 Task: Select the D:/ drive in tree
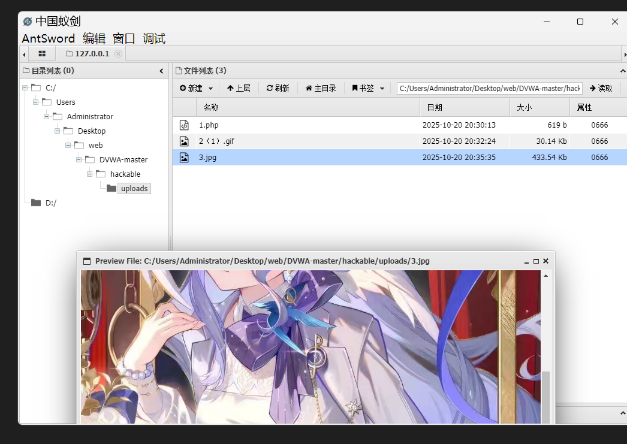pos(51,203)
